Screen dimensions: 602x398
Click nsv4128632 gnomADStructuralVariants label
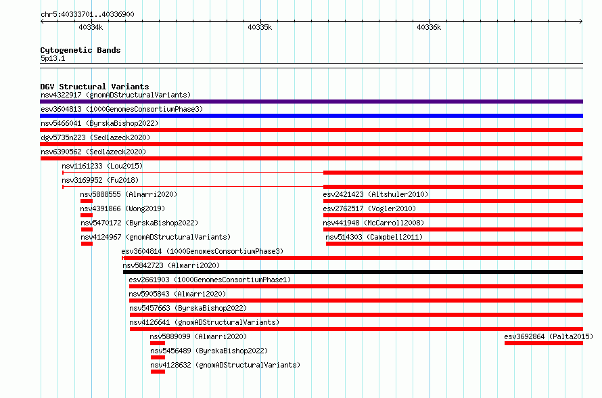point(225,365)
